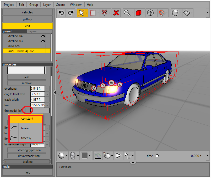
Task: Enable the magnet snap tool
Action: (x=162, y=13)
